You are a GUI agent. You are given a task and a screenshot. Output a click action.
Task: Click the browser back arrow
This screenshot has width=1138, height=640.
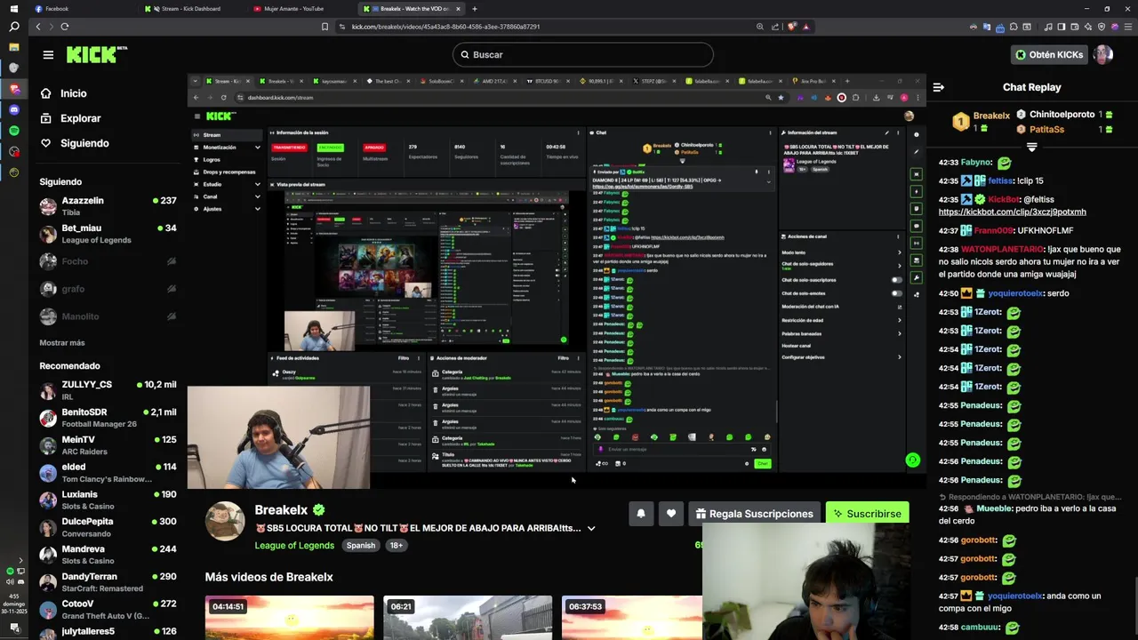pyautogui.click(x=37, y=27)
